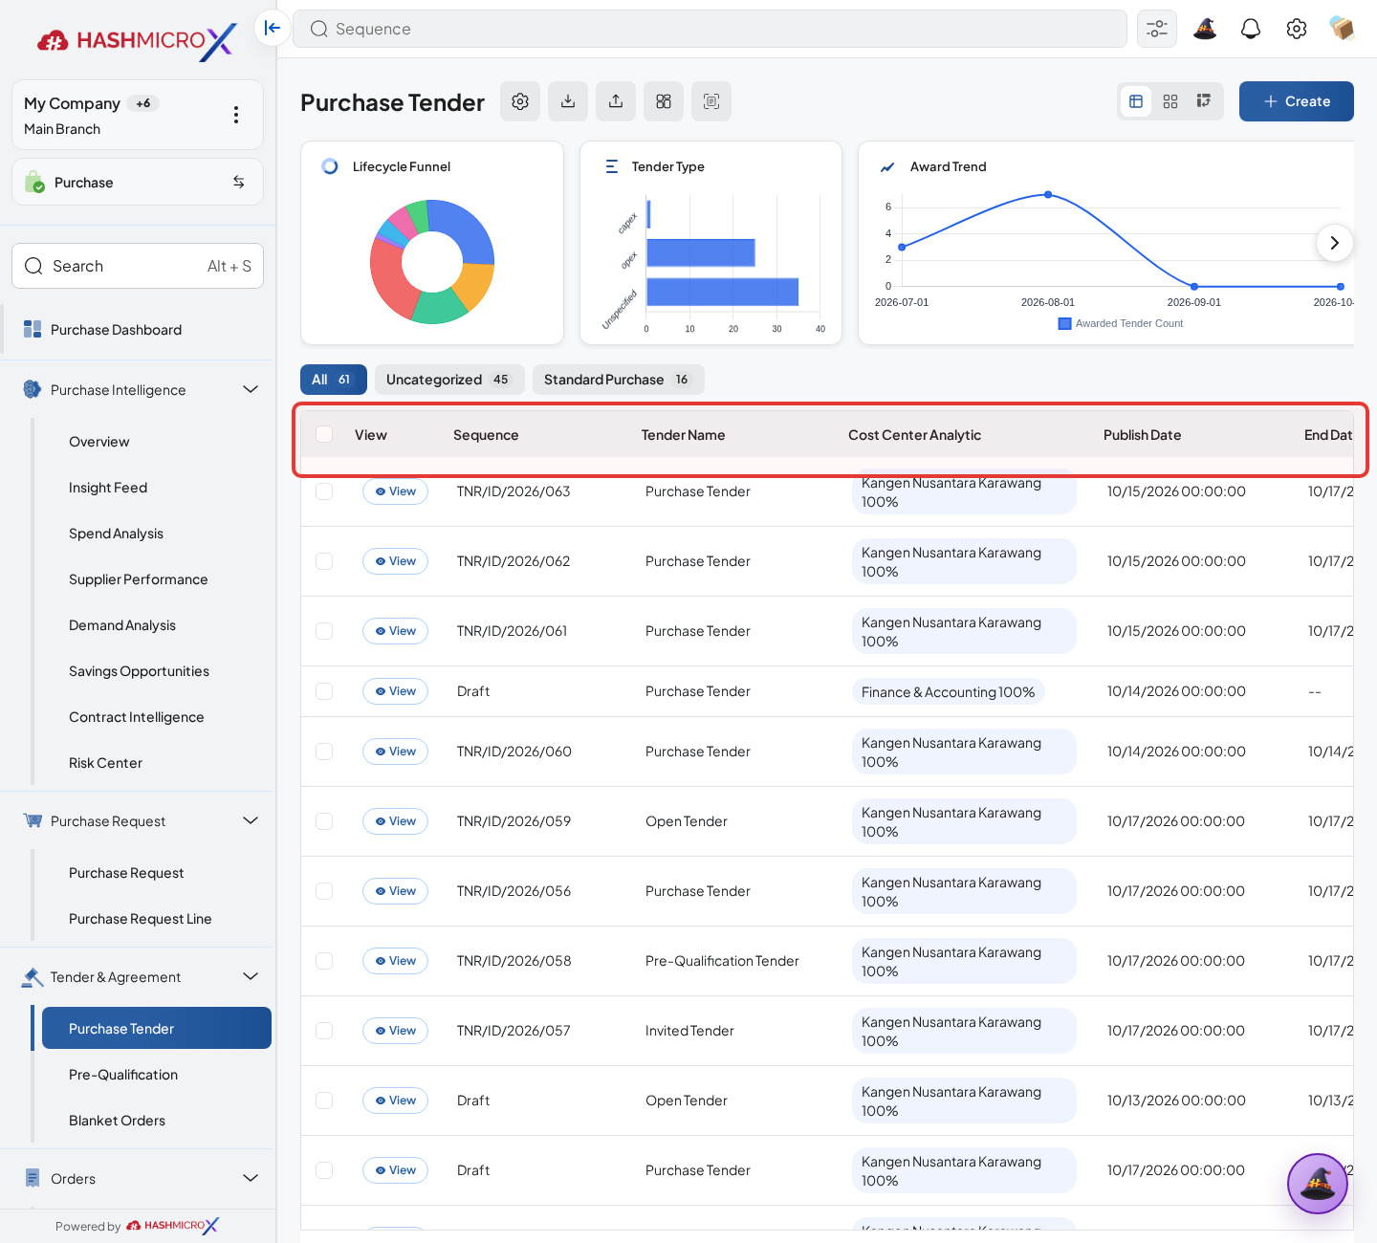Focus the sidebar Search box

(138, 266)
